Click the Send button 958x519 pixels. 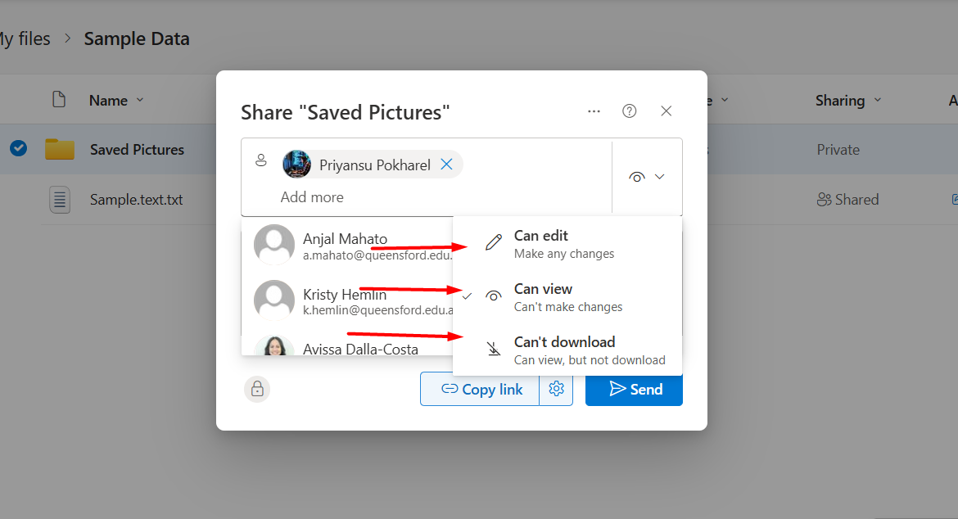634,389
